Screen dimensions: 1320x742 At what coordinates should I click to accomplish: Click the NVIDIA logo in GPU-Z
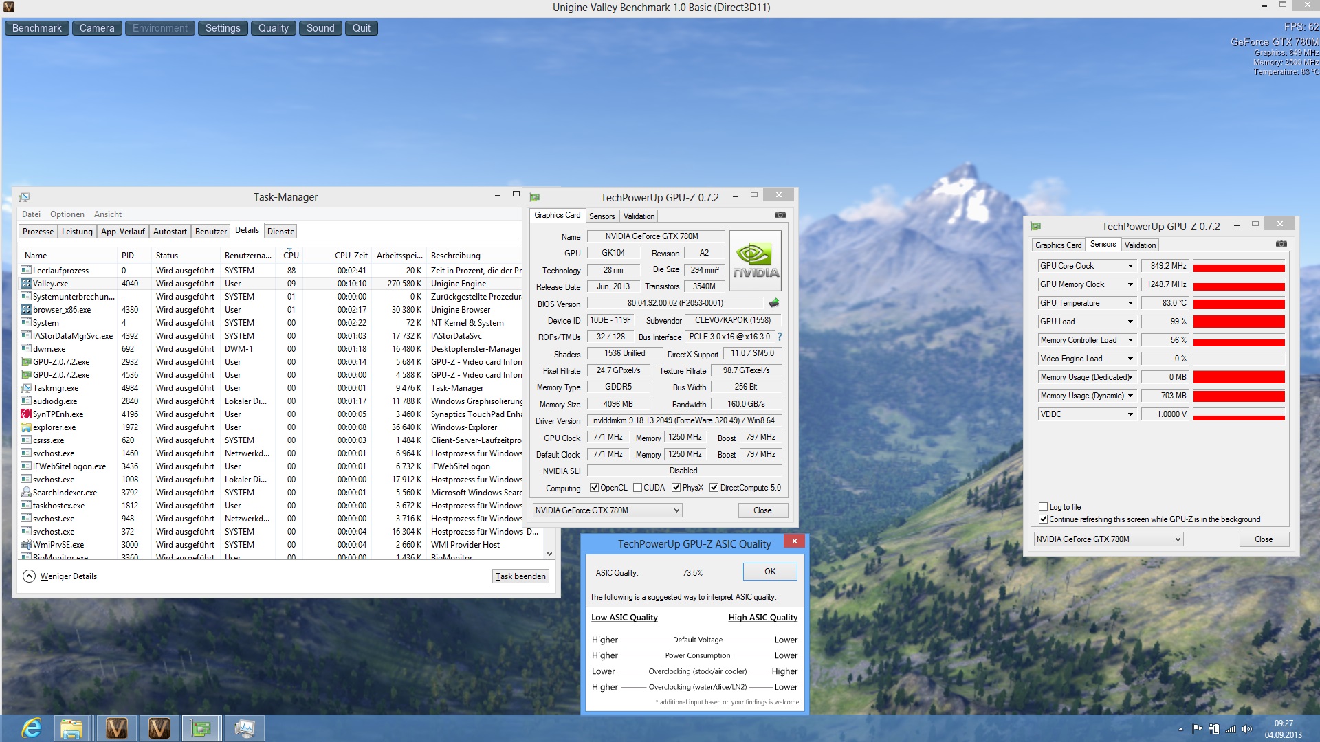pyautogui.click(x=755, y=260)
